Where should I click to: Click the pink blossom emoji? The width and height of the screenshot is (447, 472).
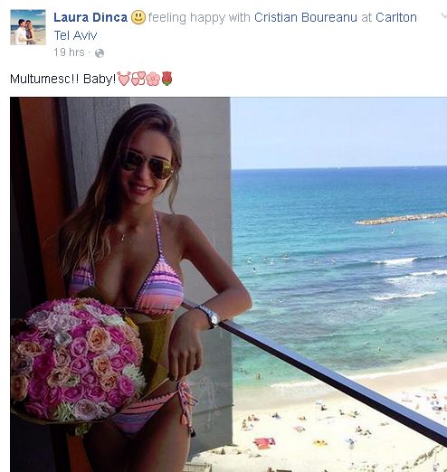tap(153, 79)
